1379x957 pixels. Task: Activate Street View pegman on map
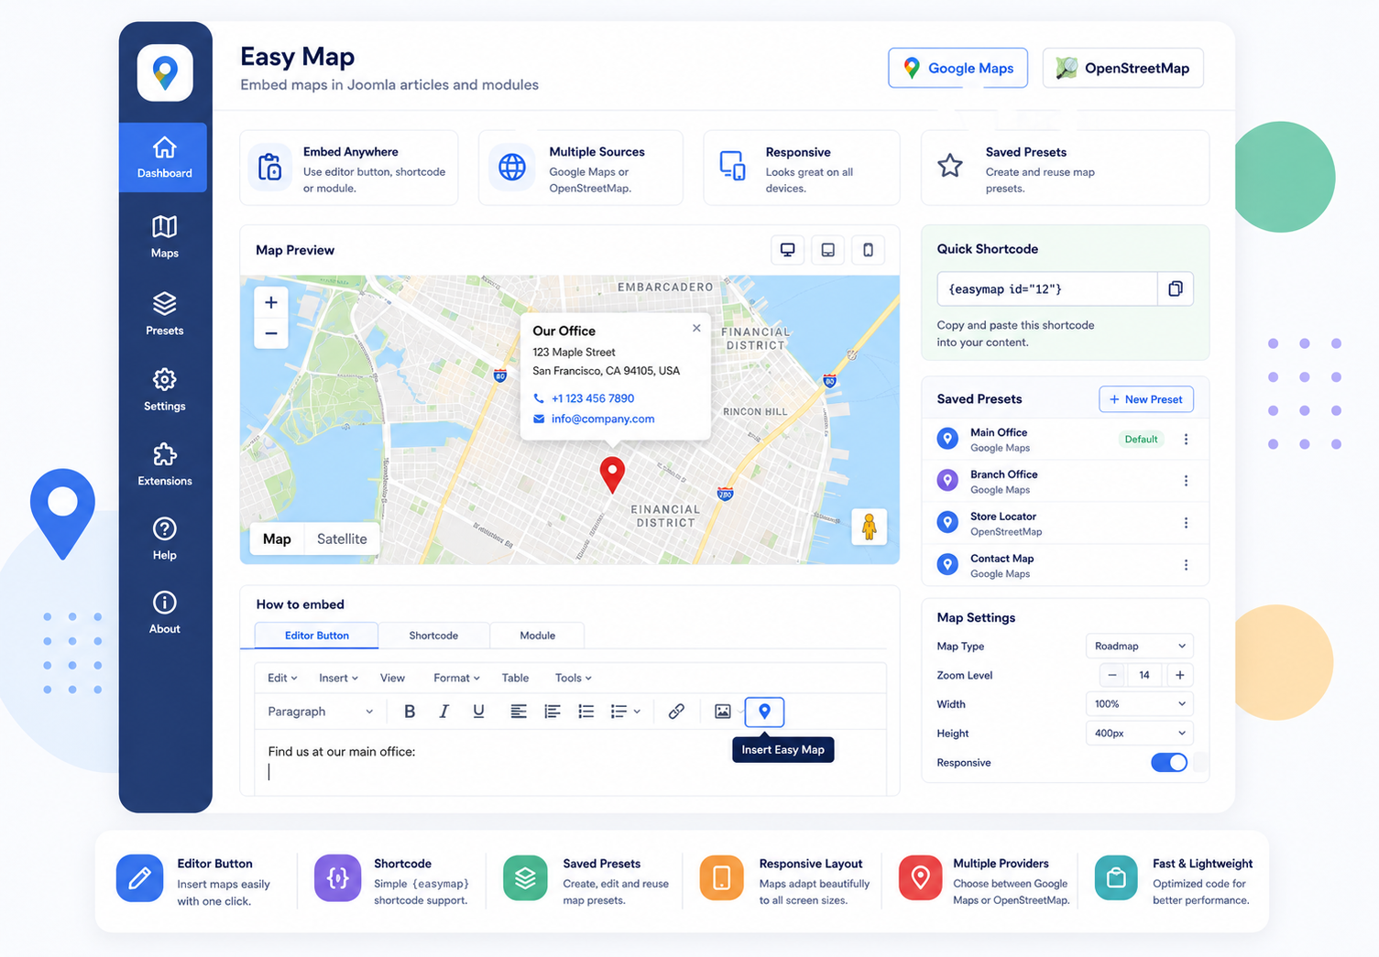pyautogui.click(x=869, y=527)
